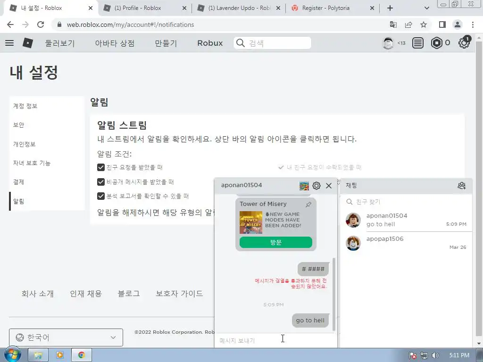Open the 블로그 footer link

coord(129,294)
